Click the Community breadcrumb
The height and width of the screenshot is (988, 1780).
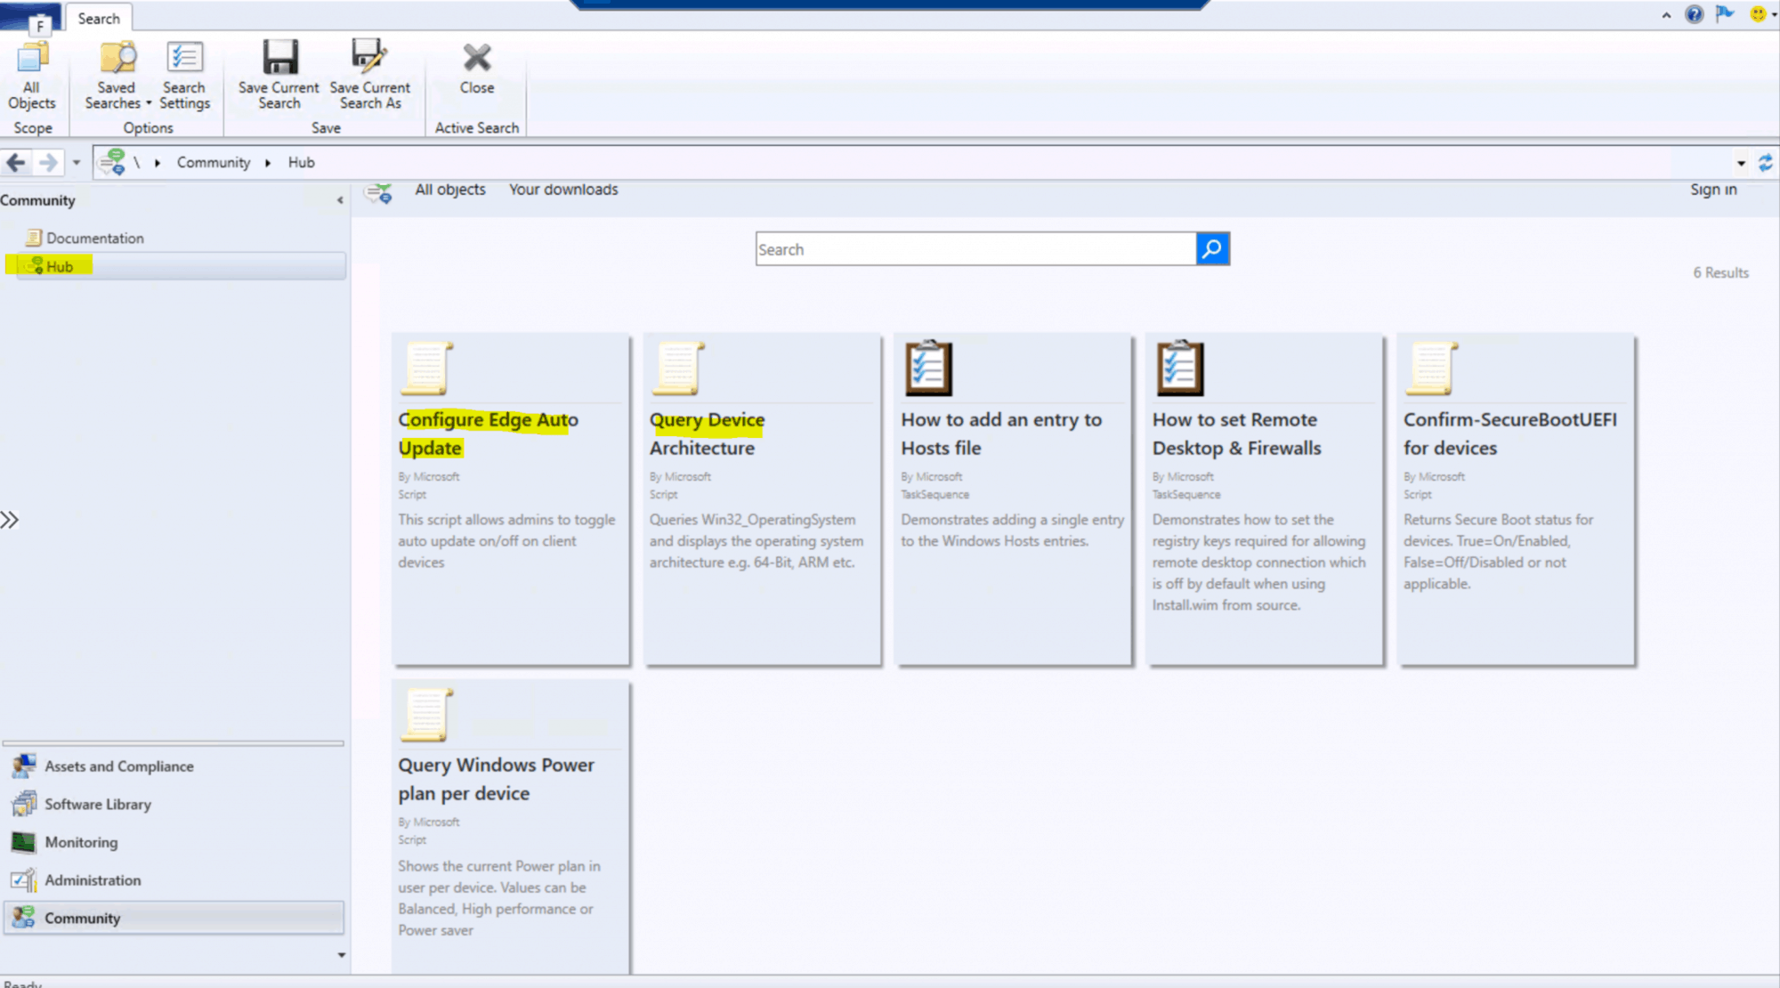pos(214,162)
